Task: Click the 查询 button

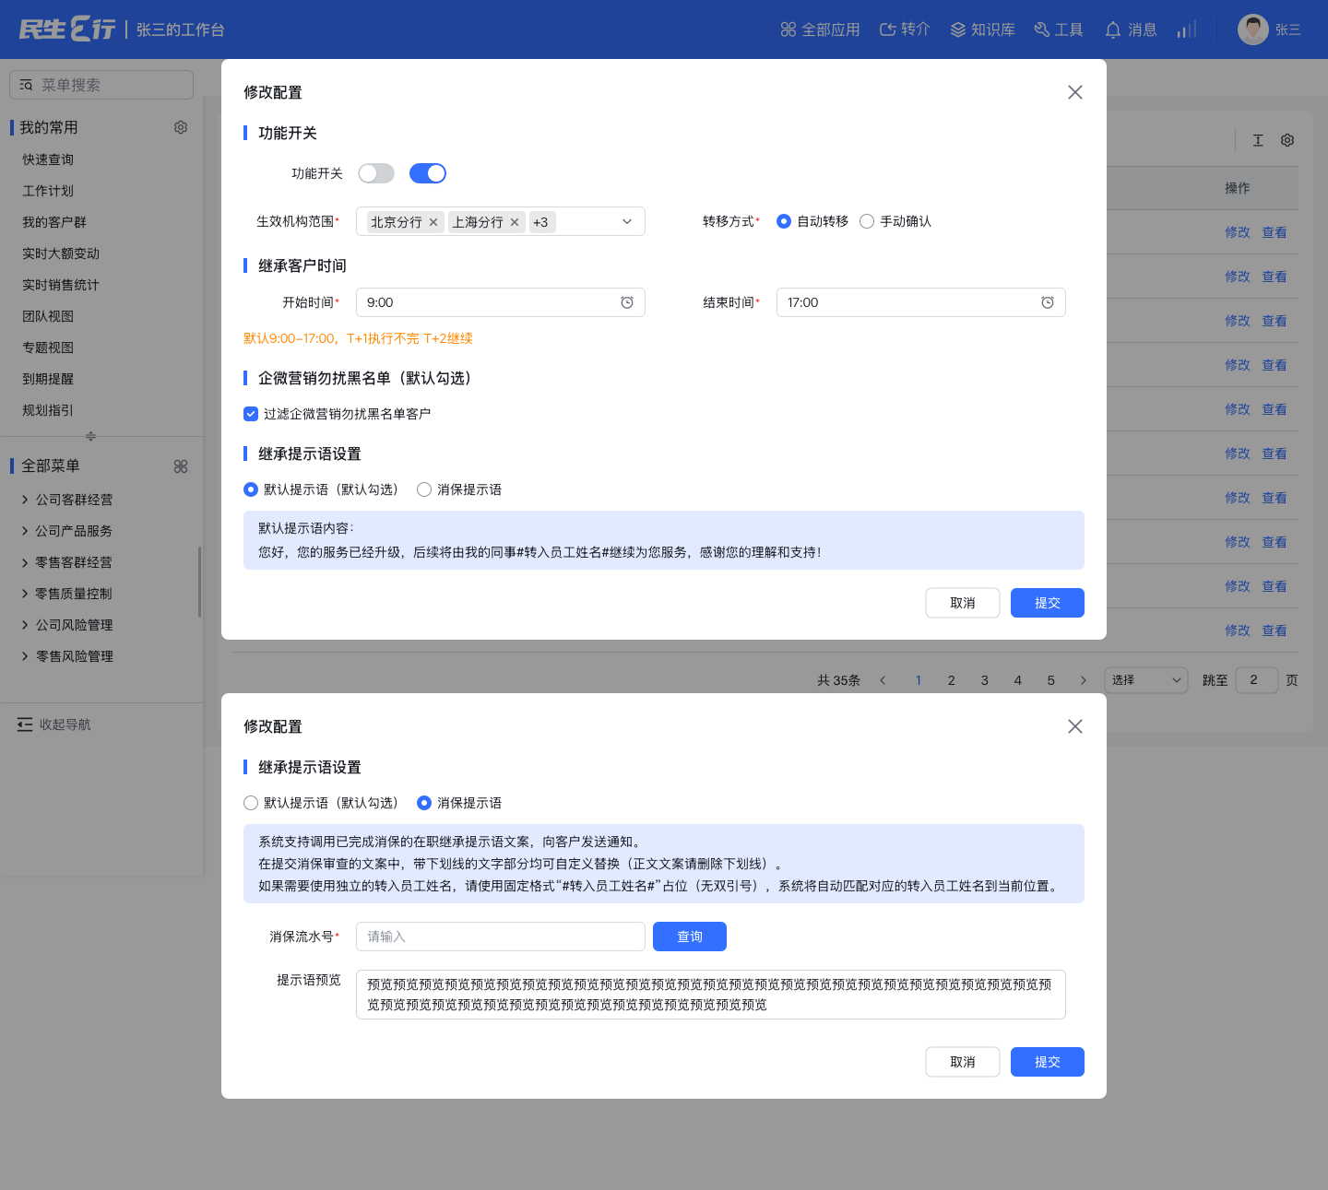Action: tap(690, 937)
